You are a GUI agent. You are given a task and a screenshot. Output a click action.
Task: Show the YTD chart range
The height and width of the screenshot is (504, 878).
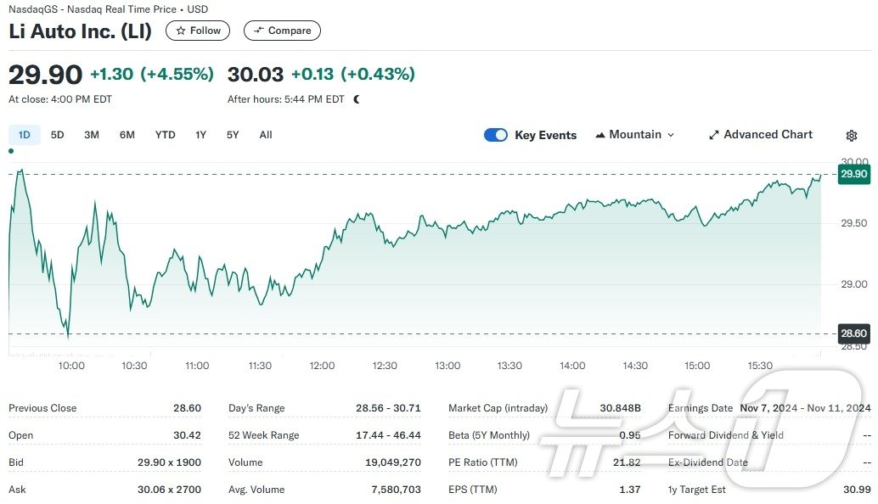pyautogui.click(x=166, y=135)
